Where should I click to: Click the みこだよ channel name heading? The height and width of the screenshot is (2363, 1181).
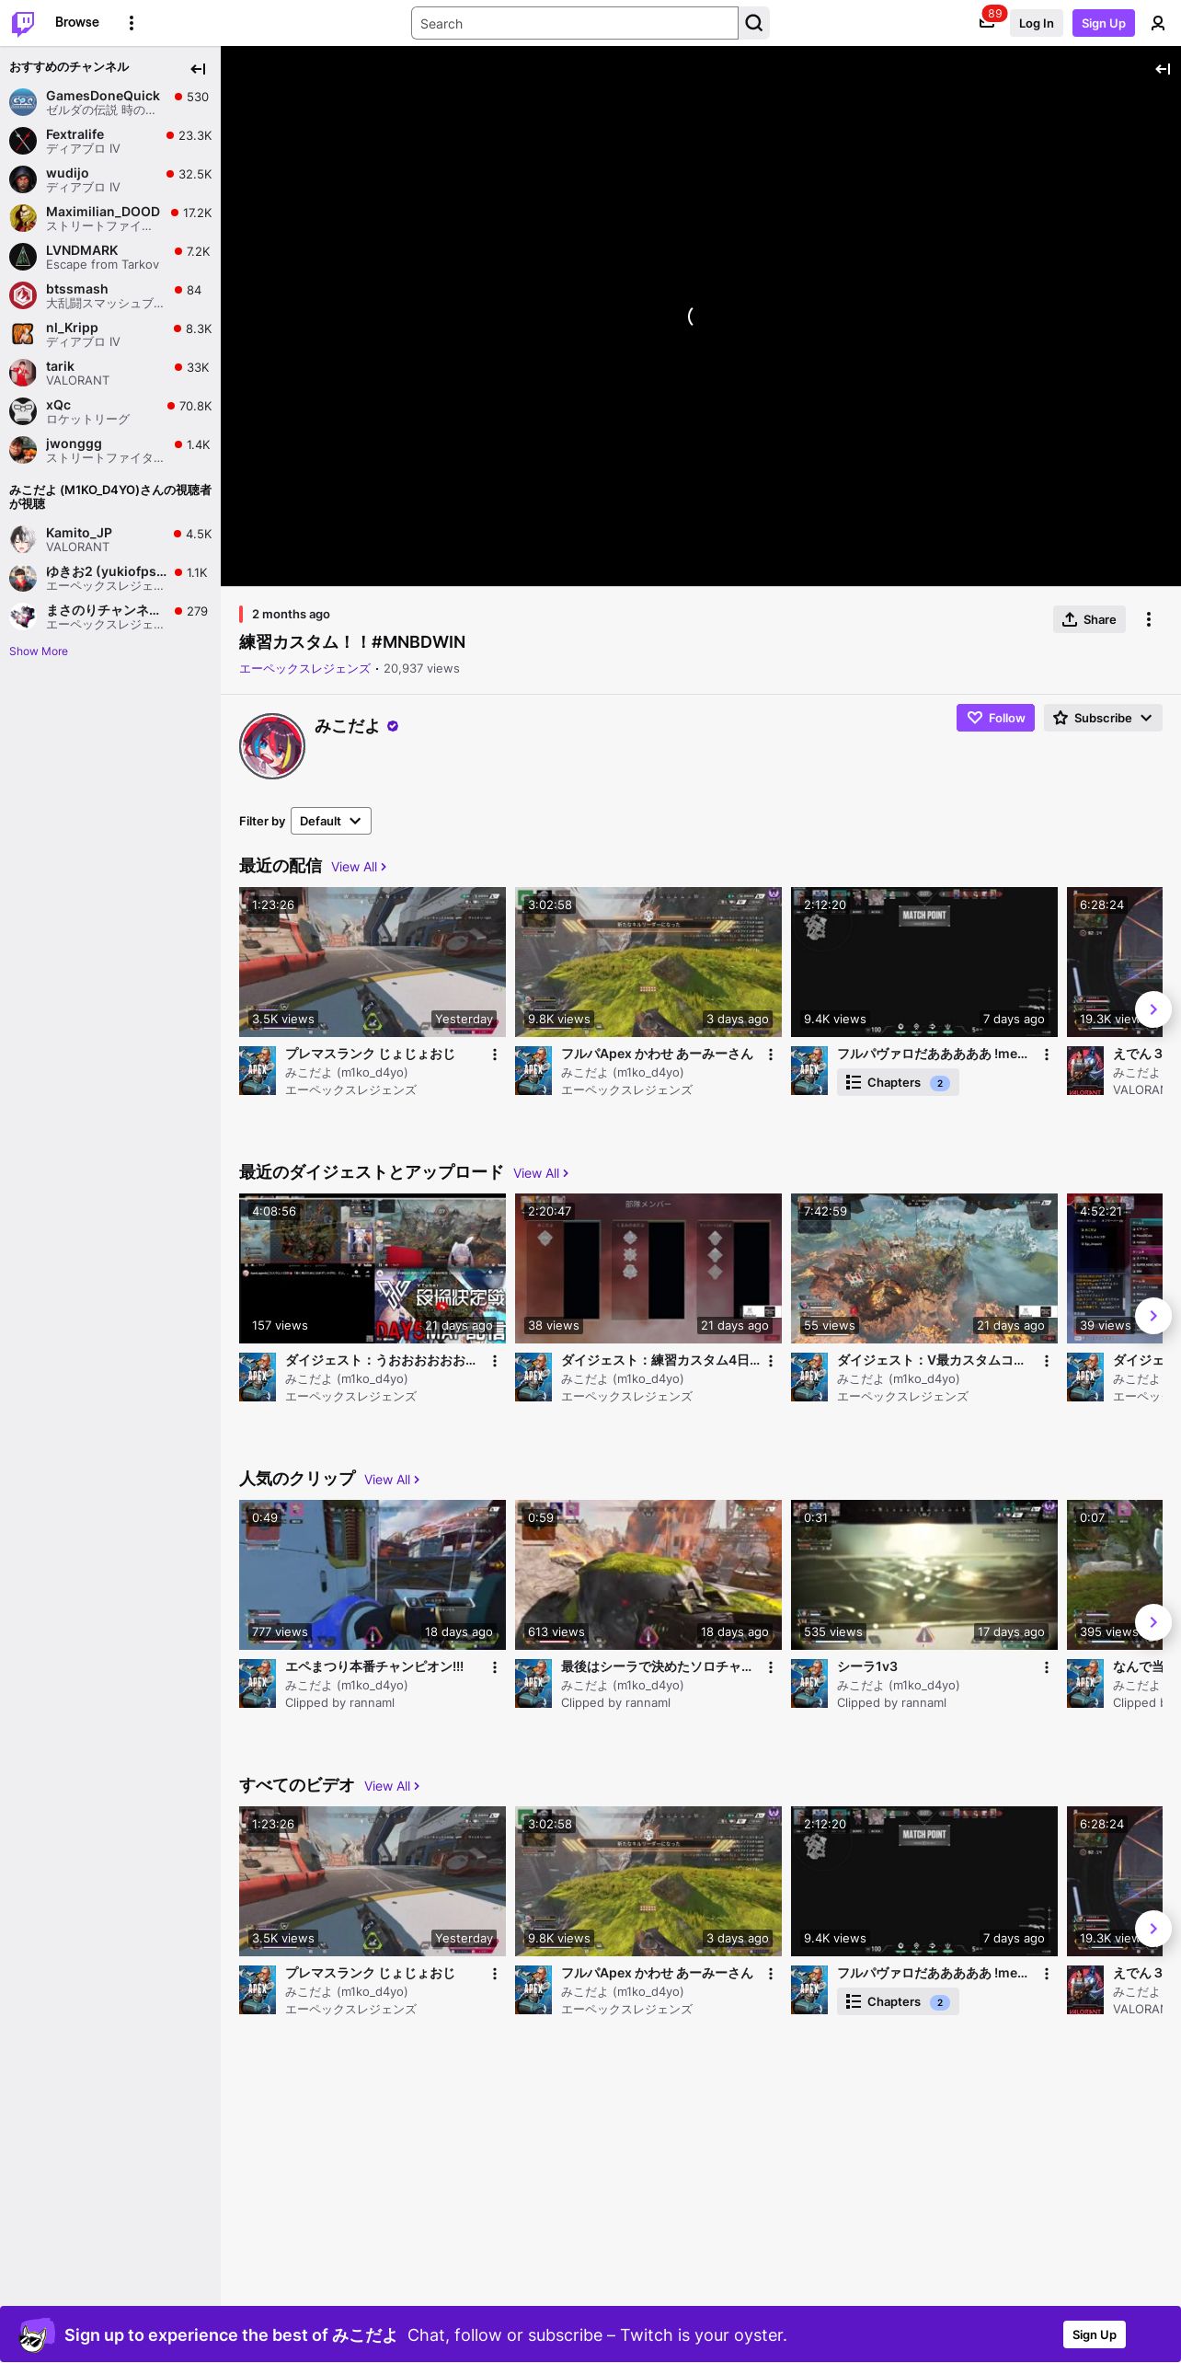(347, 726)
